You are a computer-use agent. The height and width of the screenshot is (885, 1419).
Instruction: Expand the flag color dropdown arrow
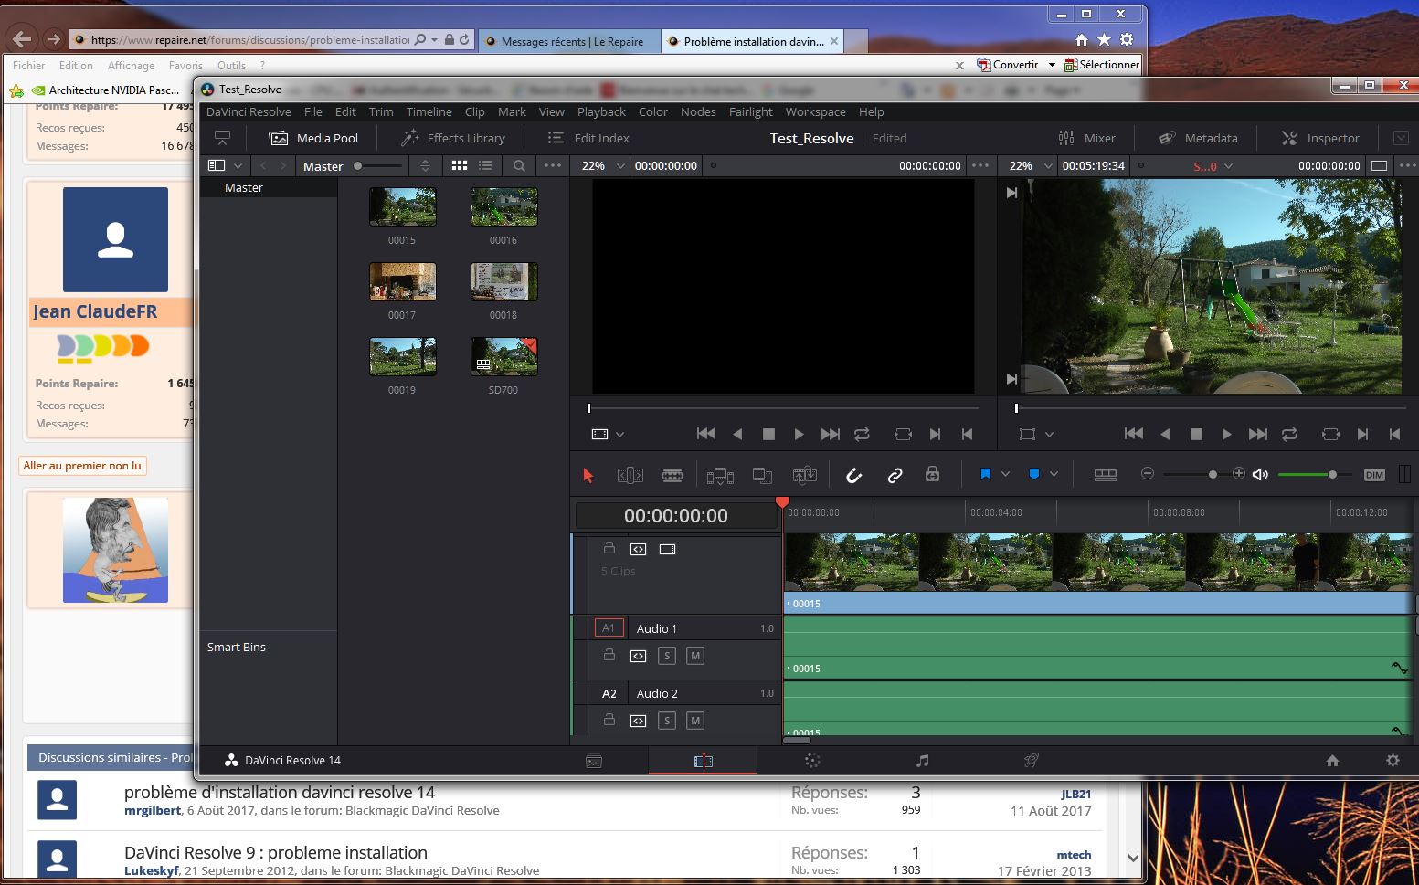coord(1006,474)
